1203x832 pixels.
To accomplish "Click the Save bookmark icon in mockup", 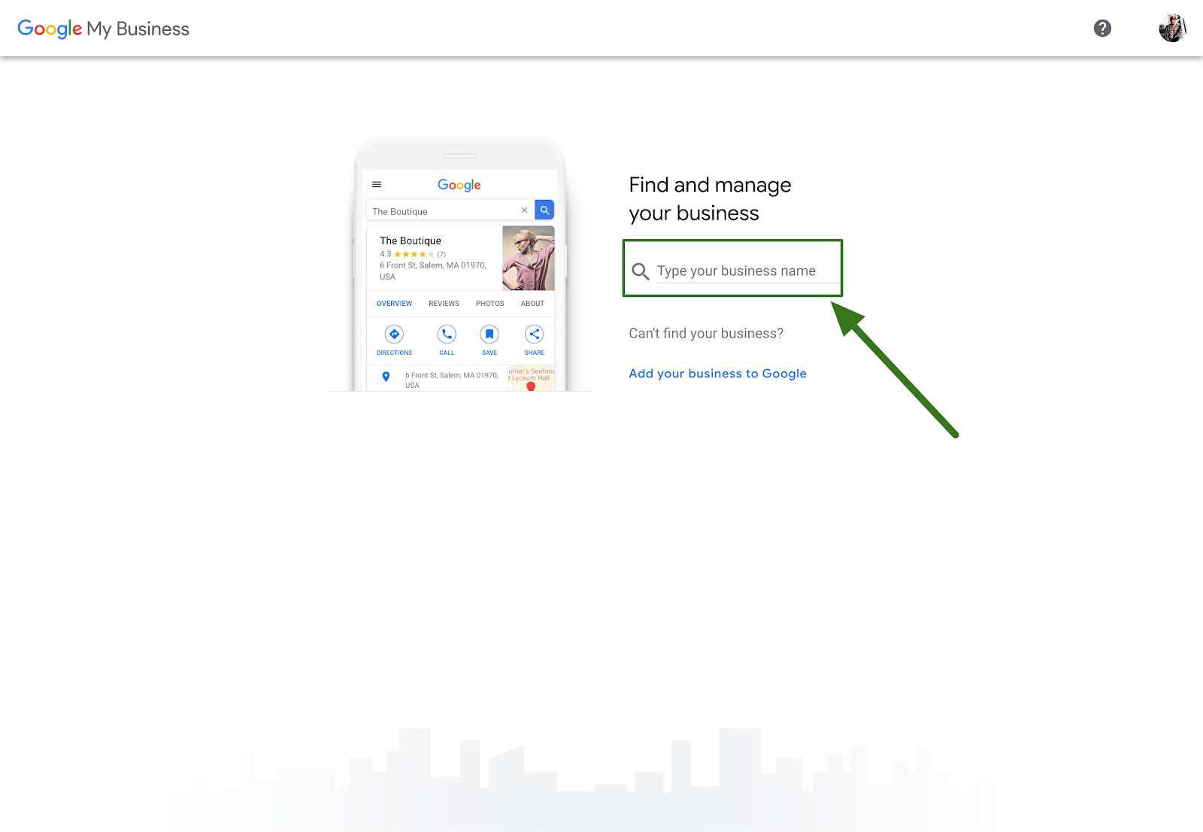I will (x=489, y=334).
